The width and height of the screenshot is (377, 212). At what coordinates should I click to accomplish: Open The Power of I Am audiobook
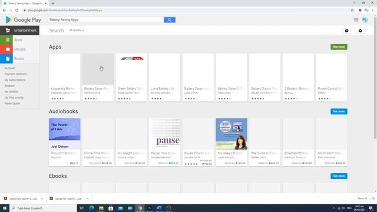point(64,142)
